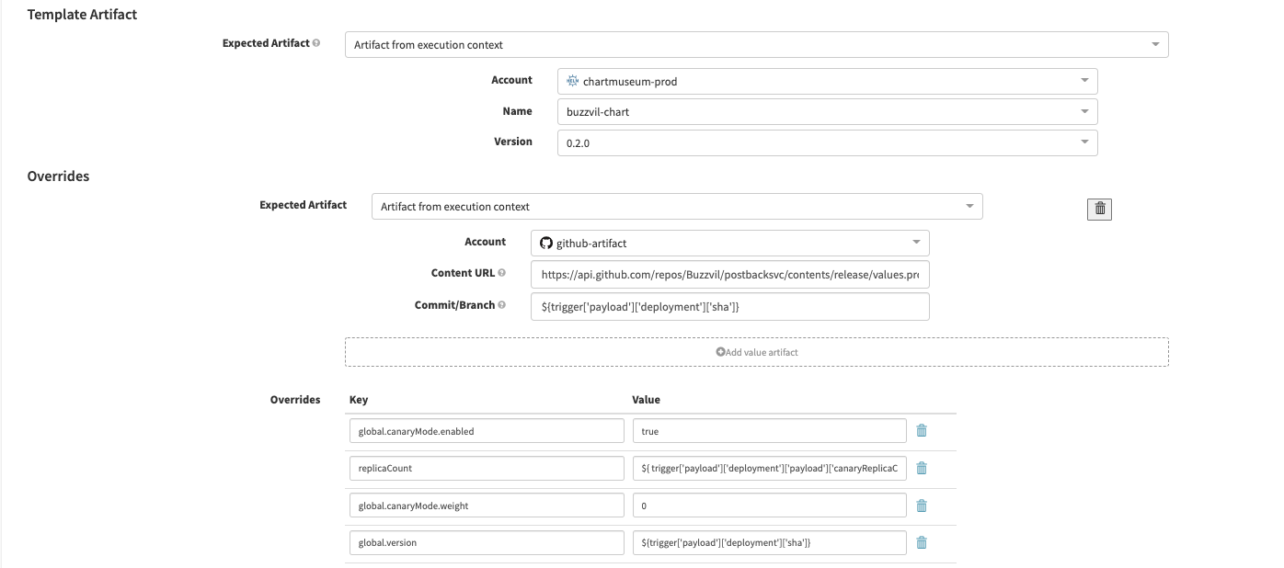Change the chart Version 0.2.0 dropdown
Screen dimensions: 1284x568
827,142
